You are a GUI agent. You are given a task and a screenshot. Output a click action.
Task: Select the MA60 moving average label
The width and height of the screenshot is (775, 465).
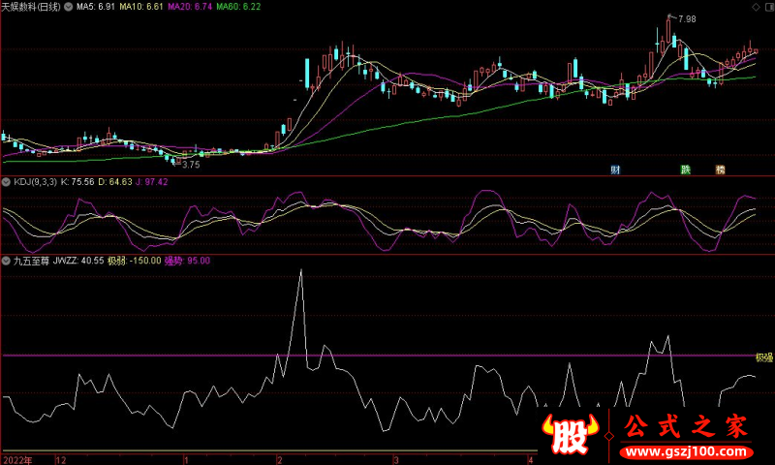point(237,7)
